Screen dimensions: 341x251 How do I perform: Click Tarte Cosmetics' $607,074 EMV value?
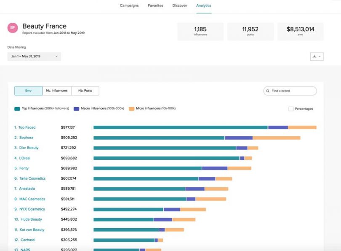click(x=69, y=178)
